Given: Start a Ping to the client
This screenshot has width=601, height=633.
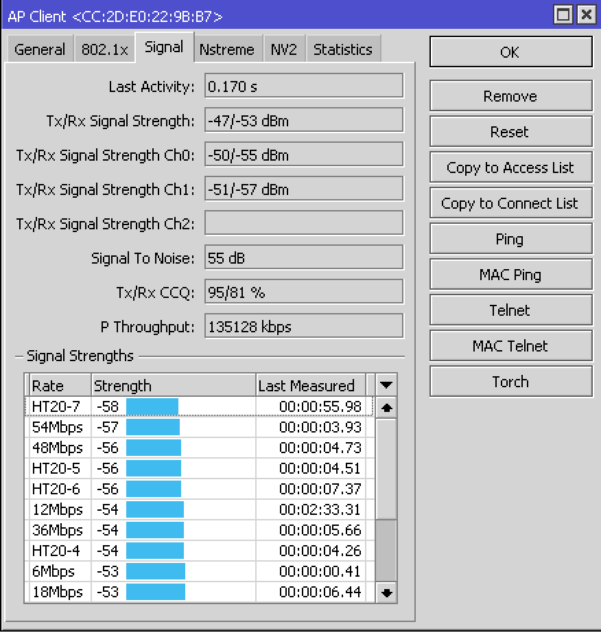Looking at the screenshot, I should coord(510,238).
